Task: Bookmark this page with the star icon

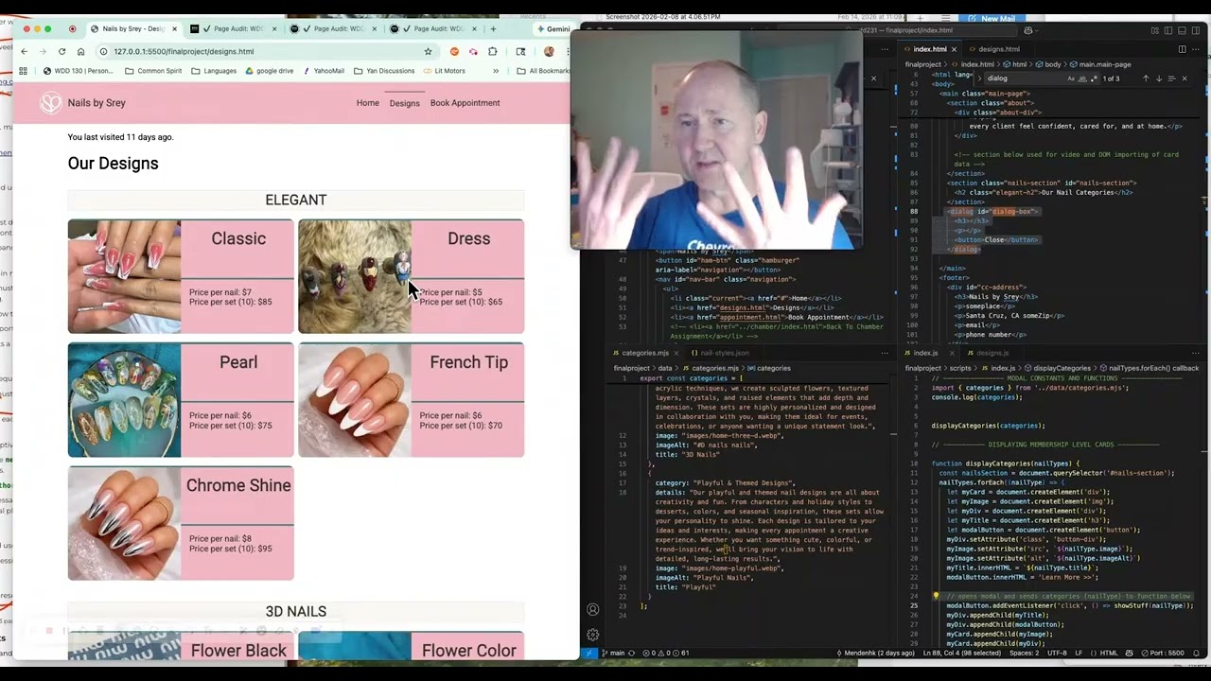Action: (x=429, y=51)
